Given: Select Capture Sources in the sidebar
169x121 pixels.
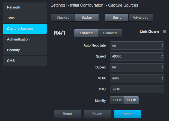Looking at the screenshot, I should [25, 29].
